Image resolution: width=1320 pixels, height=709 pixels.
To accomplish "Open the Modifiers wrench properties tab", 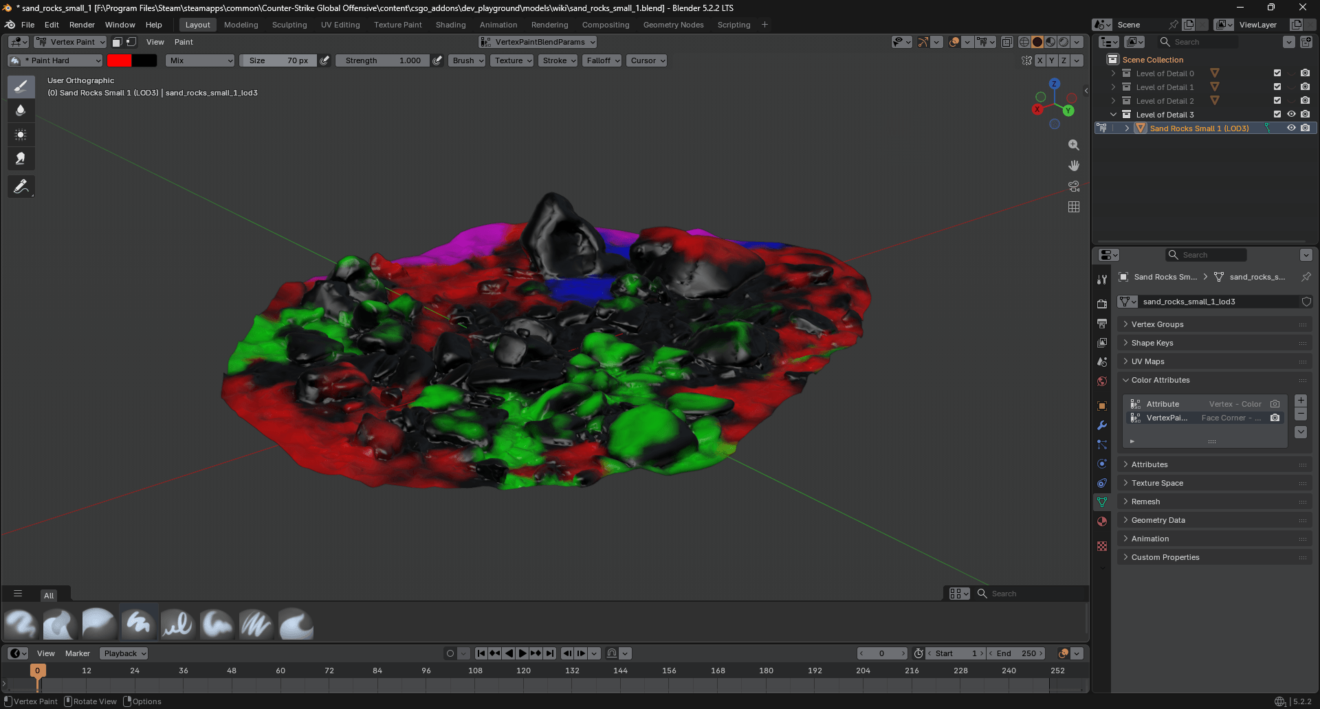I will (1102, 425).
